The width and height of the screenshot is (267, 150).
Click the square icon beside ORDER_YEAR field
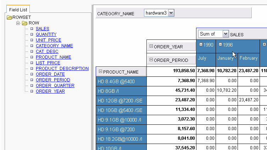pos(32,91)
